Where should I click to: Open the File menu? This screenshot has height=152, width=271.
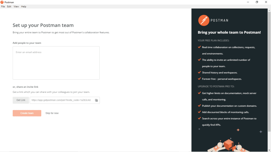click(x=3, y=6)
